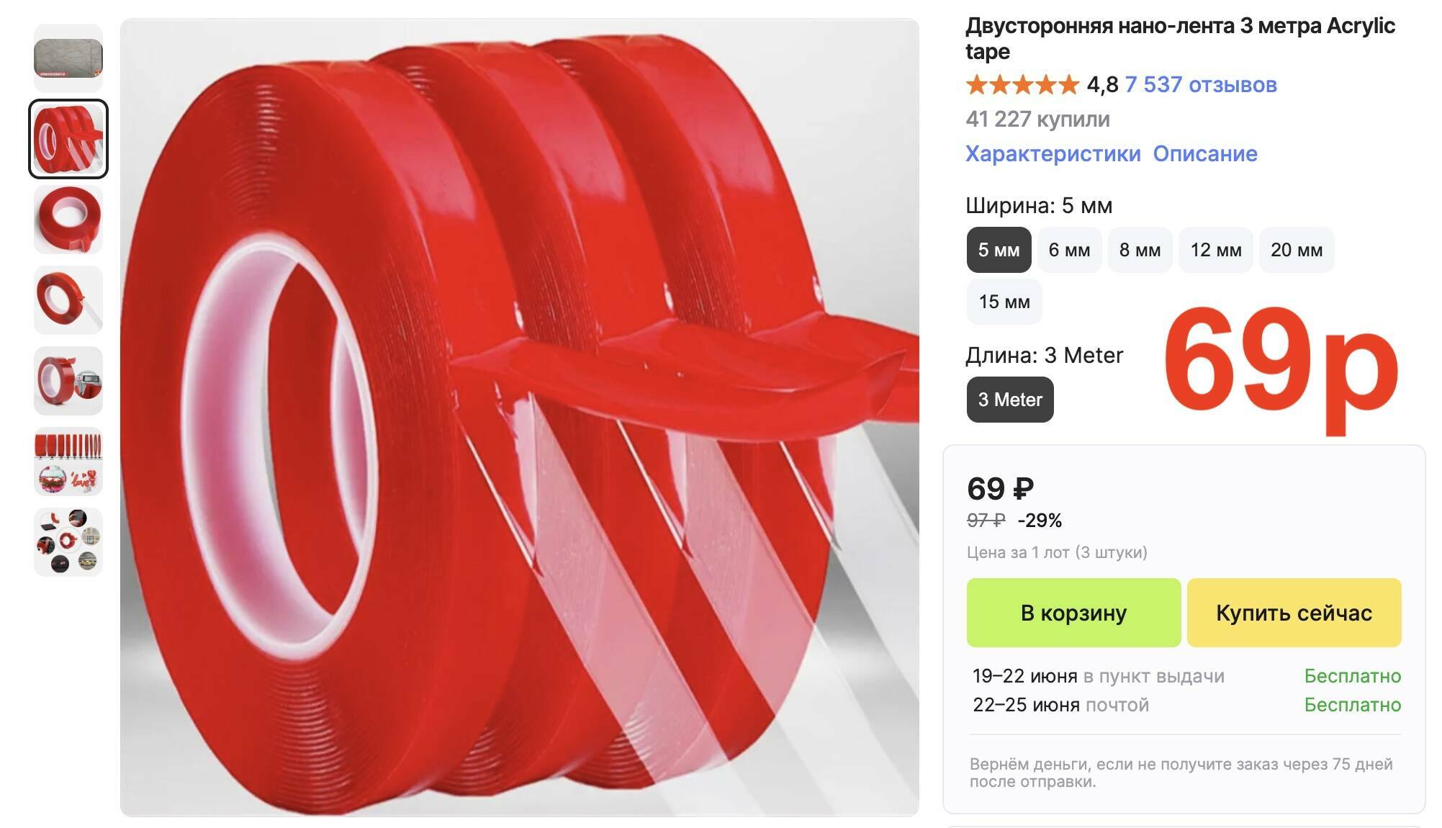Select the three red rolls thumbnail
Image resolution: width=1442 pixels, height=828 pixels.
tap(68, 139)
